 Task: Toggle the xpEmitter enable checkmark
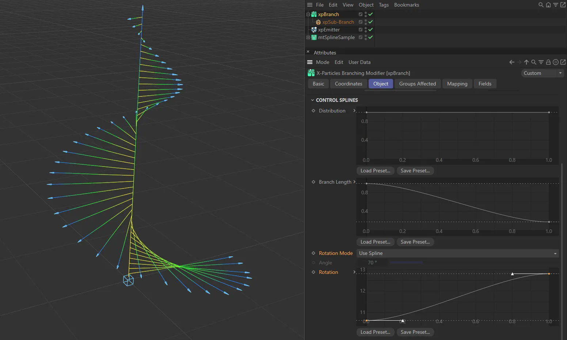pos(370,30)
